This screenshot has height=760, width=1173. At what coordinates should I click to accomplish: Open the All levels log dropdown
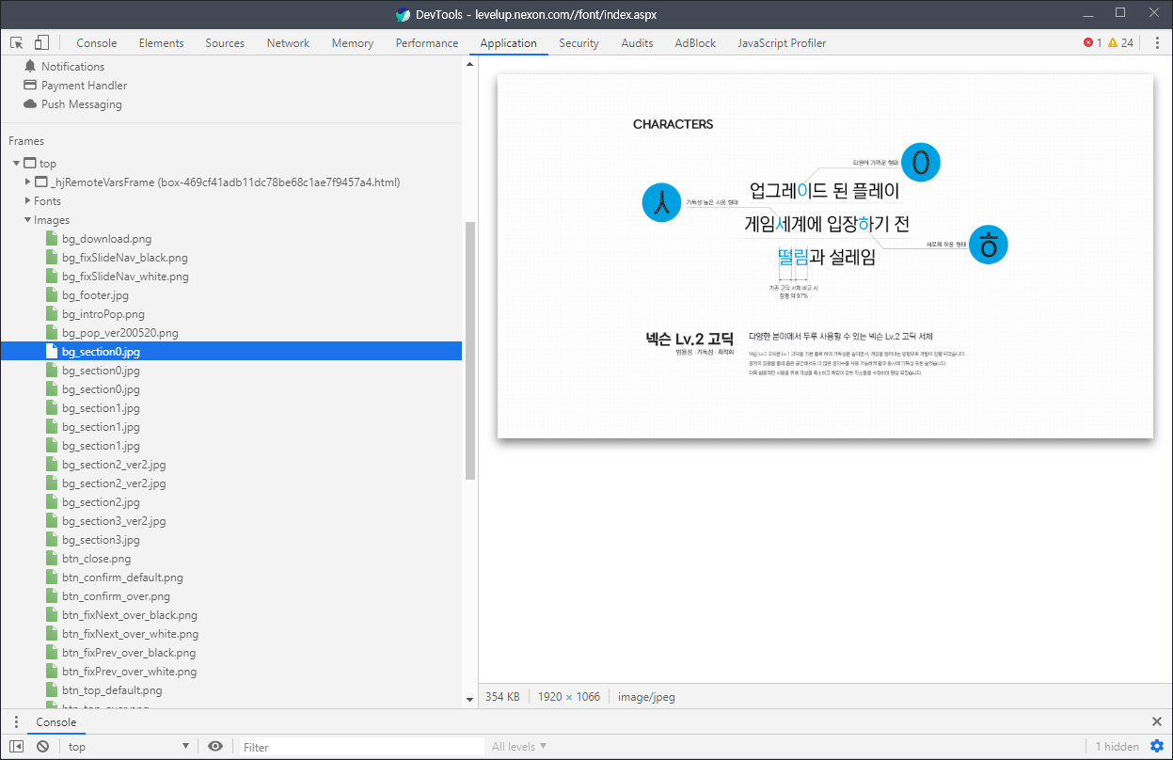pos(519,747)
